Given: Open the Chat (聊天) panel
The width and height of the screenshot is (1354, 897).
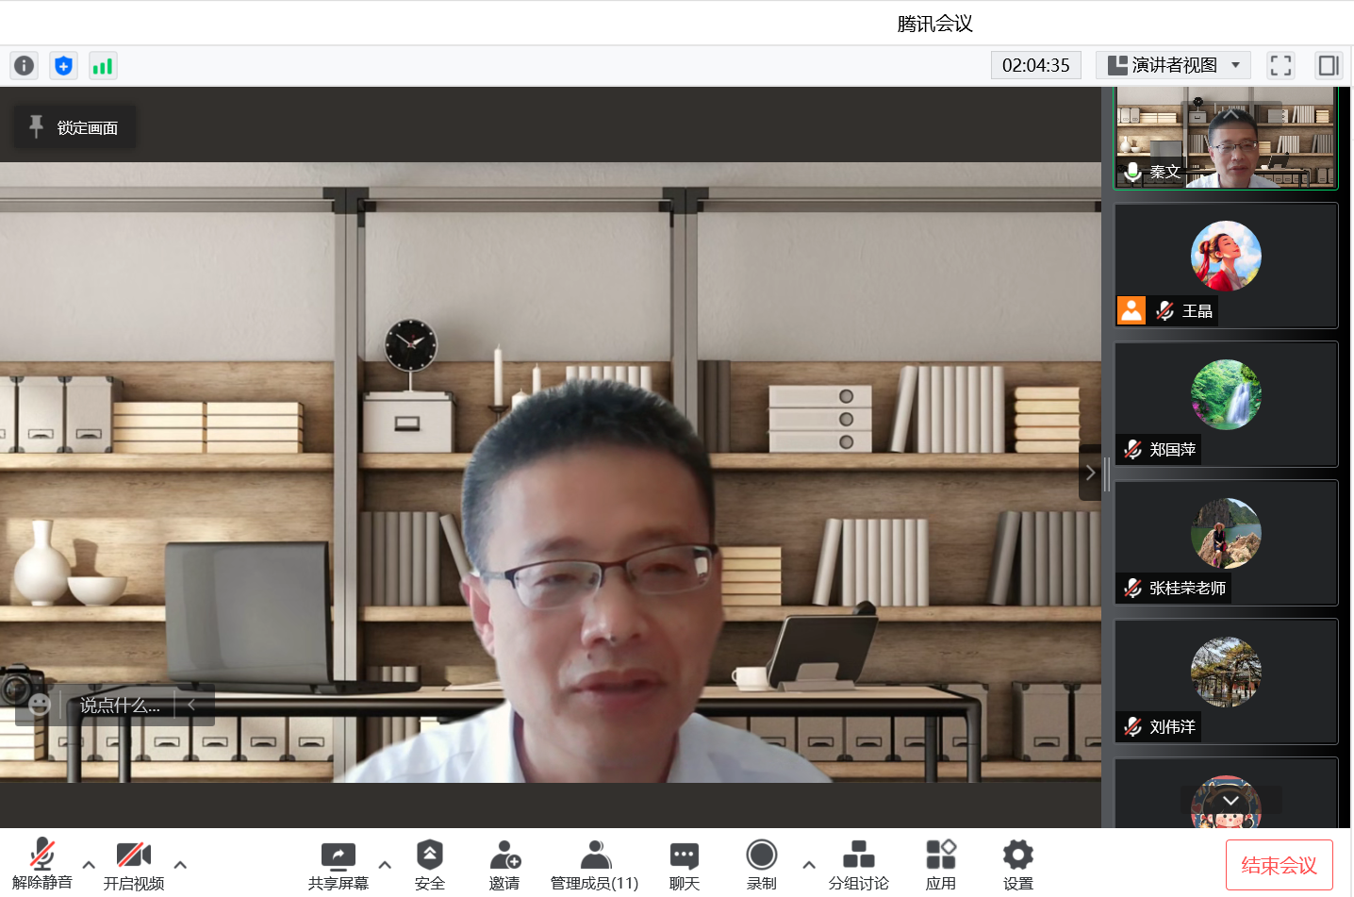Looking at the screenshot, I should pyautogui.click(x=684, y=865).
